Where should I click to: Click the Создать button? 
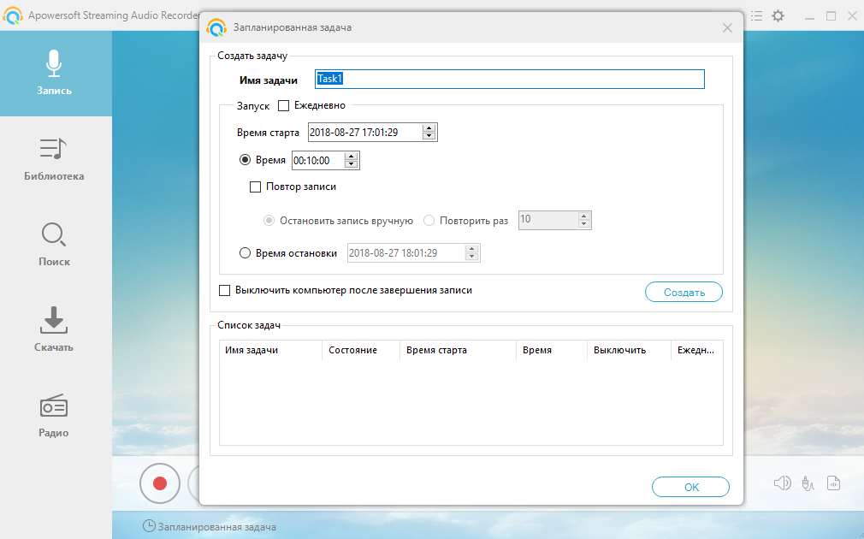[x=684, y=292]
